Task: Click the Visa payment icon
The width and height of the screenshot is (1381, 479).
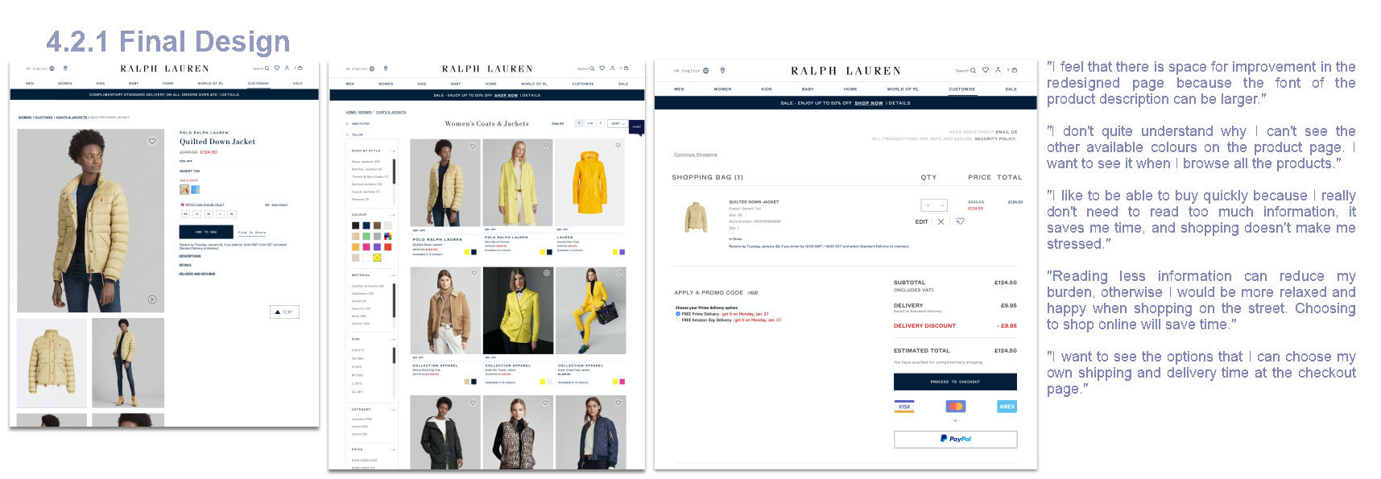Action: click(x=904, y=407)
